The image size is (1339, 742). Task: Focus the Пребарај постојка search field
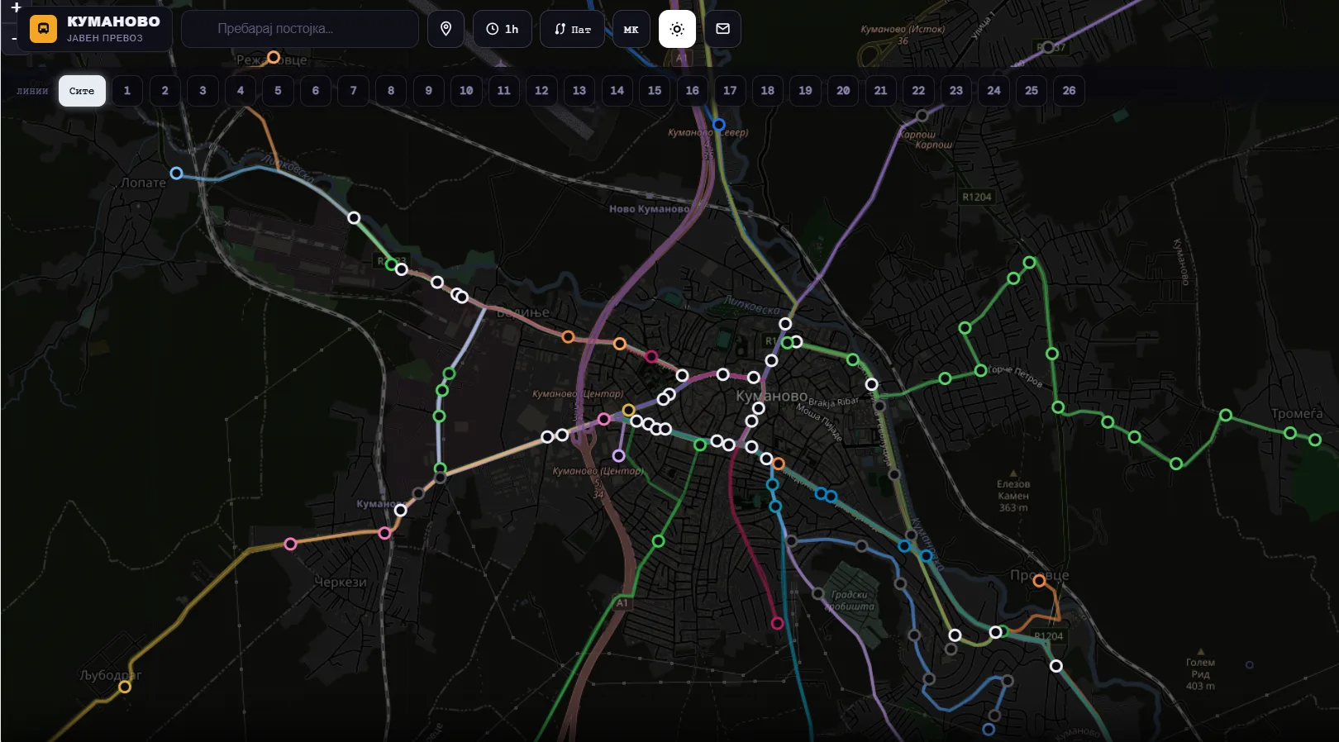pyautogui.click(x=300, y=29)
